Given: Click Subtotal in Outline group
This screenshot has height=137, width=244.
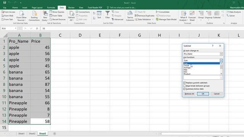Looking at the screenshot, I should (x=217, y=15).
